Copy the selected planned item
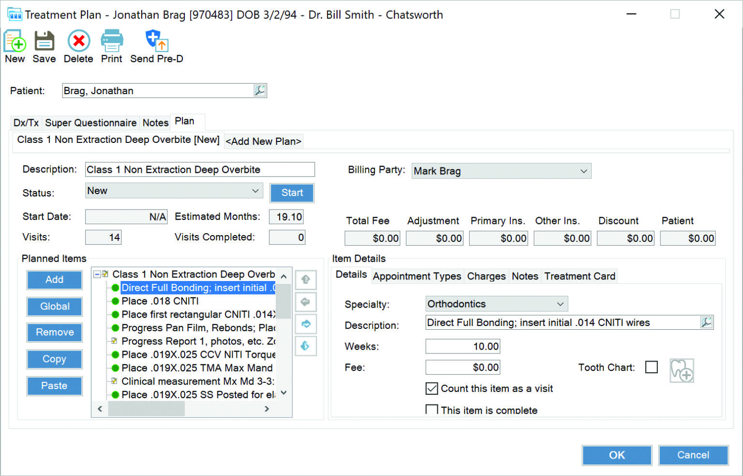Image resolution: width=743 pixels, height=476 pixels. 54,359
